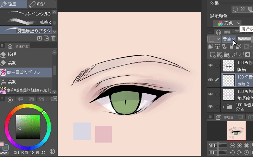This screenshot has width=253, height=157.
Task: Click the V value 44
Action: 43,153
